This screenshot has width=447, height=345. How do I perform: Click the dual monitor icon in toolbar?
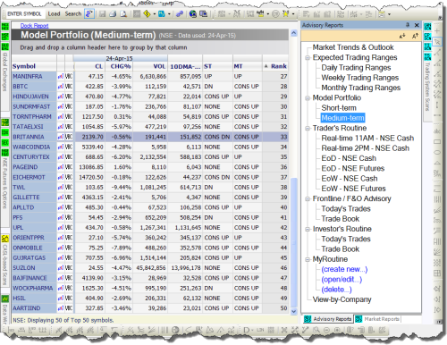coord(204,13)
